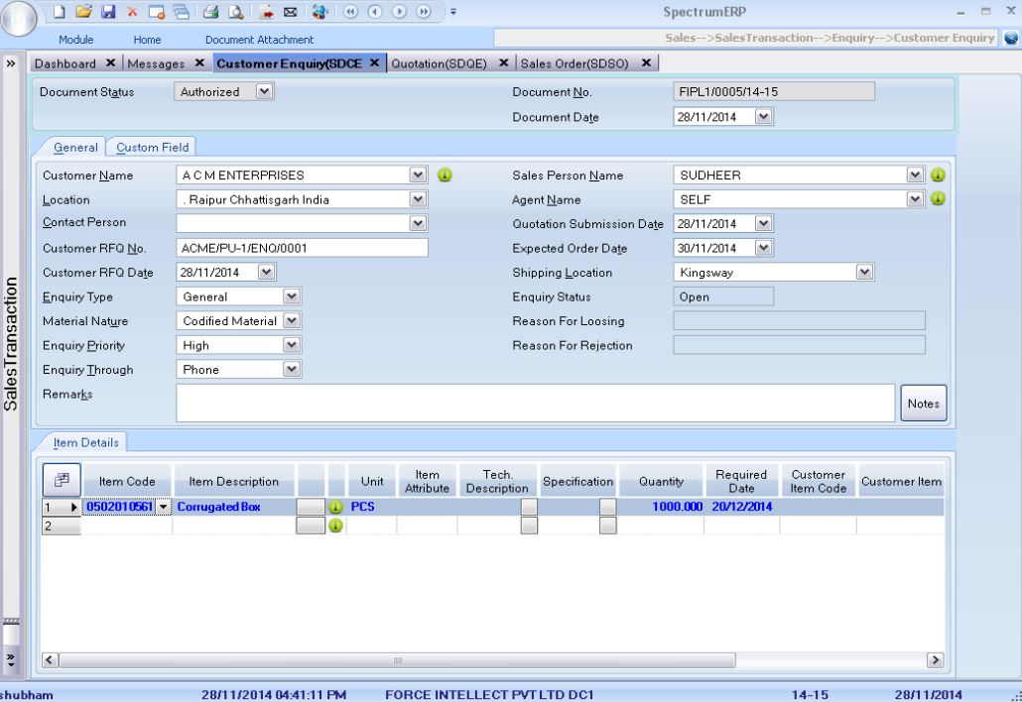
Task: Expand the Enquiry Type dropdown
Action: [x=292, y=295]
